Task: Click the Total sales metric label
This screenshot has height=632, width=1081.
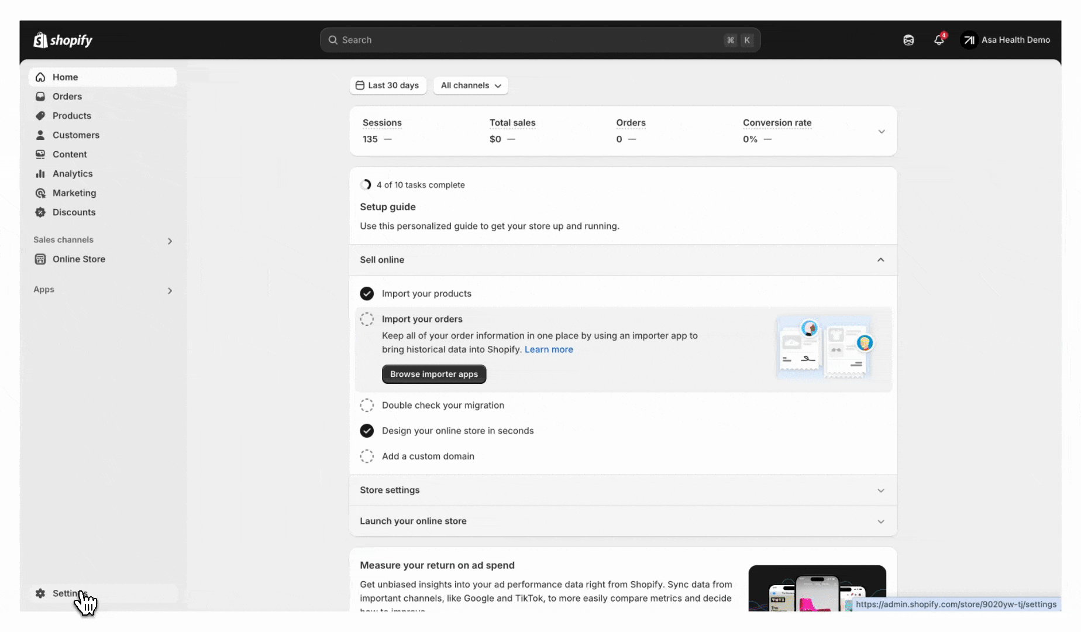Action: tap(512, 123)
